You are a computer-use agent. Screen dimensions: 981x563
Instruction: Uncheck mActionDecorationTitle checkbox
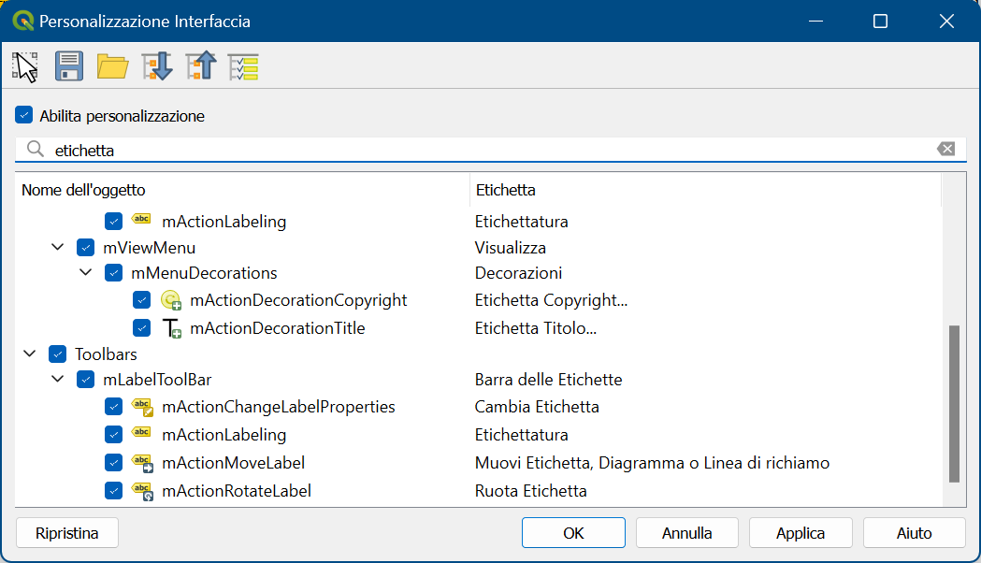[x=141, y=327]
